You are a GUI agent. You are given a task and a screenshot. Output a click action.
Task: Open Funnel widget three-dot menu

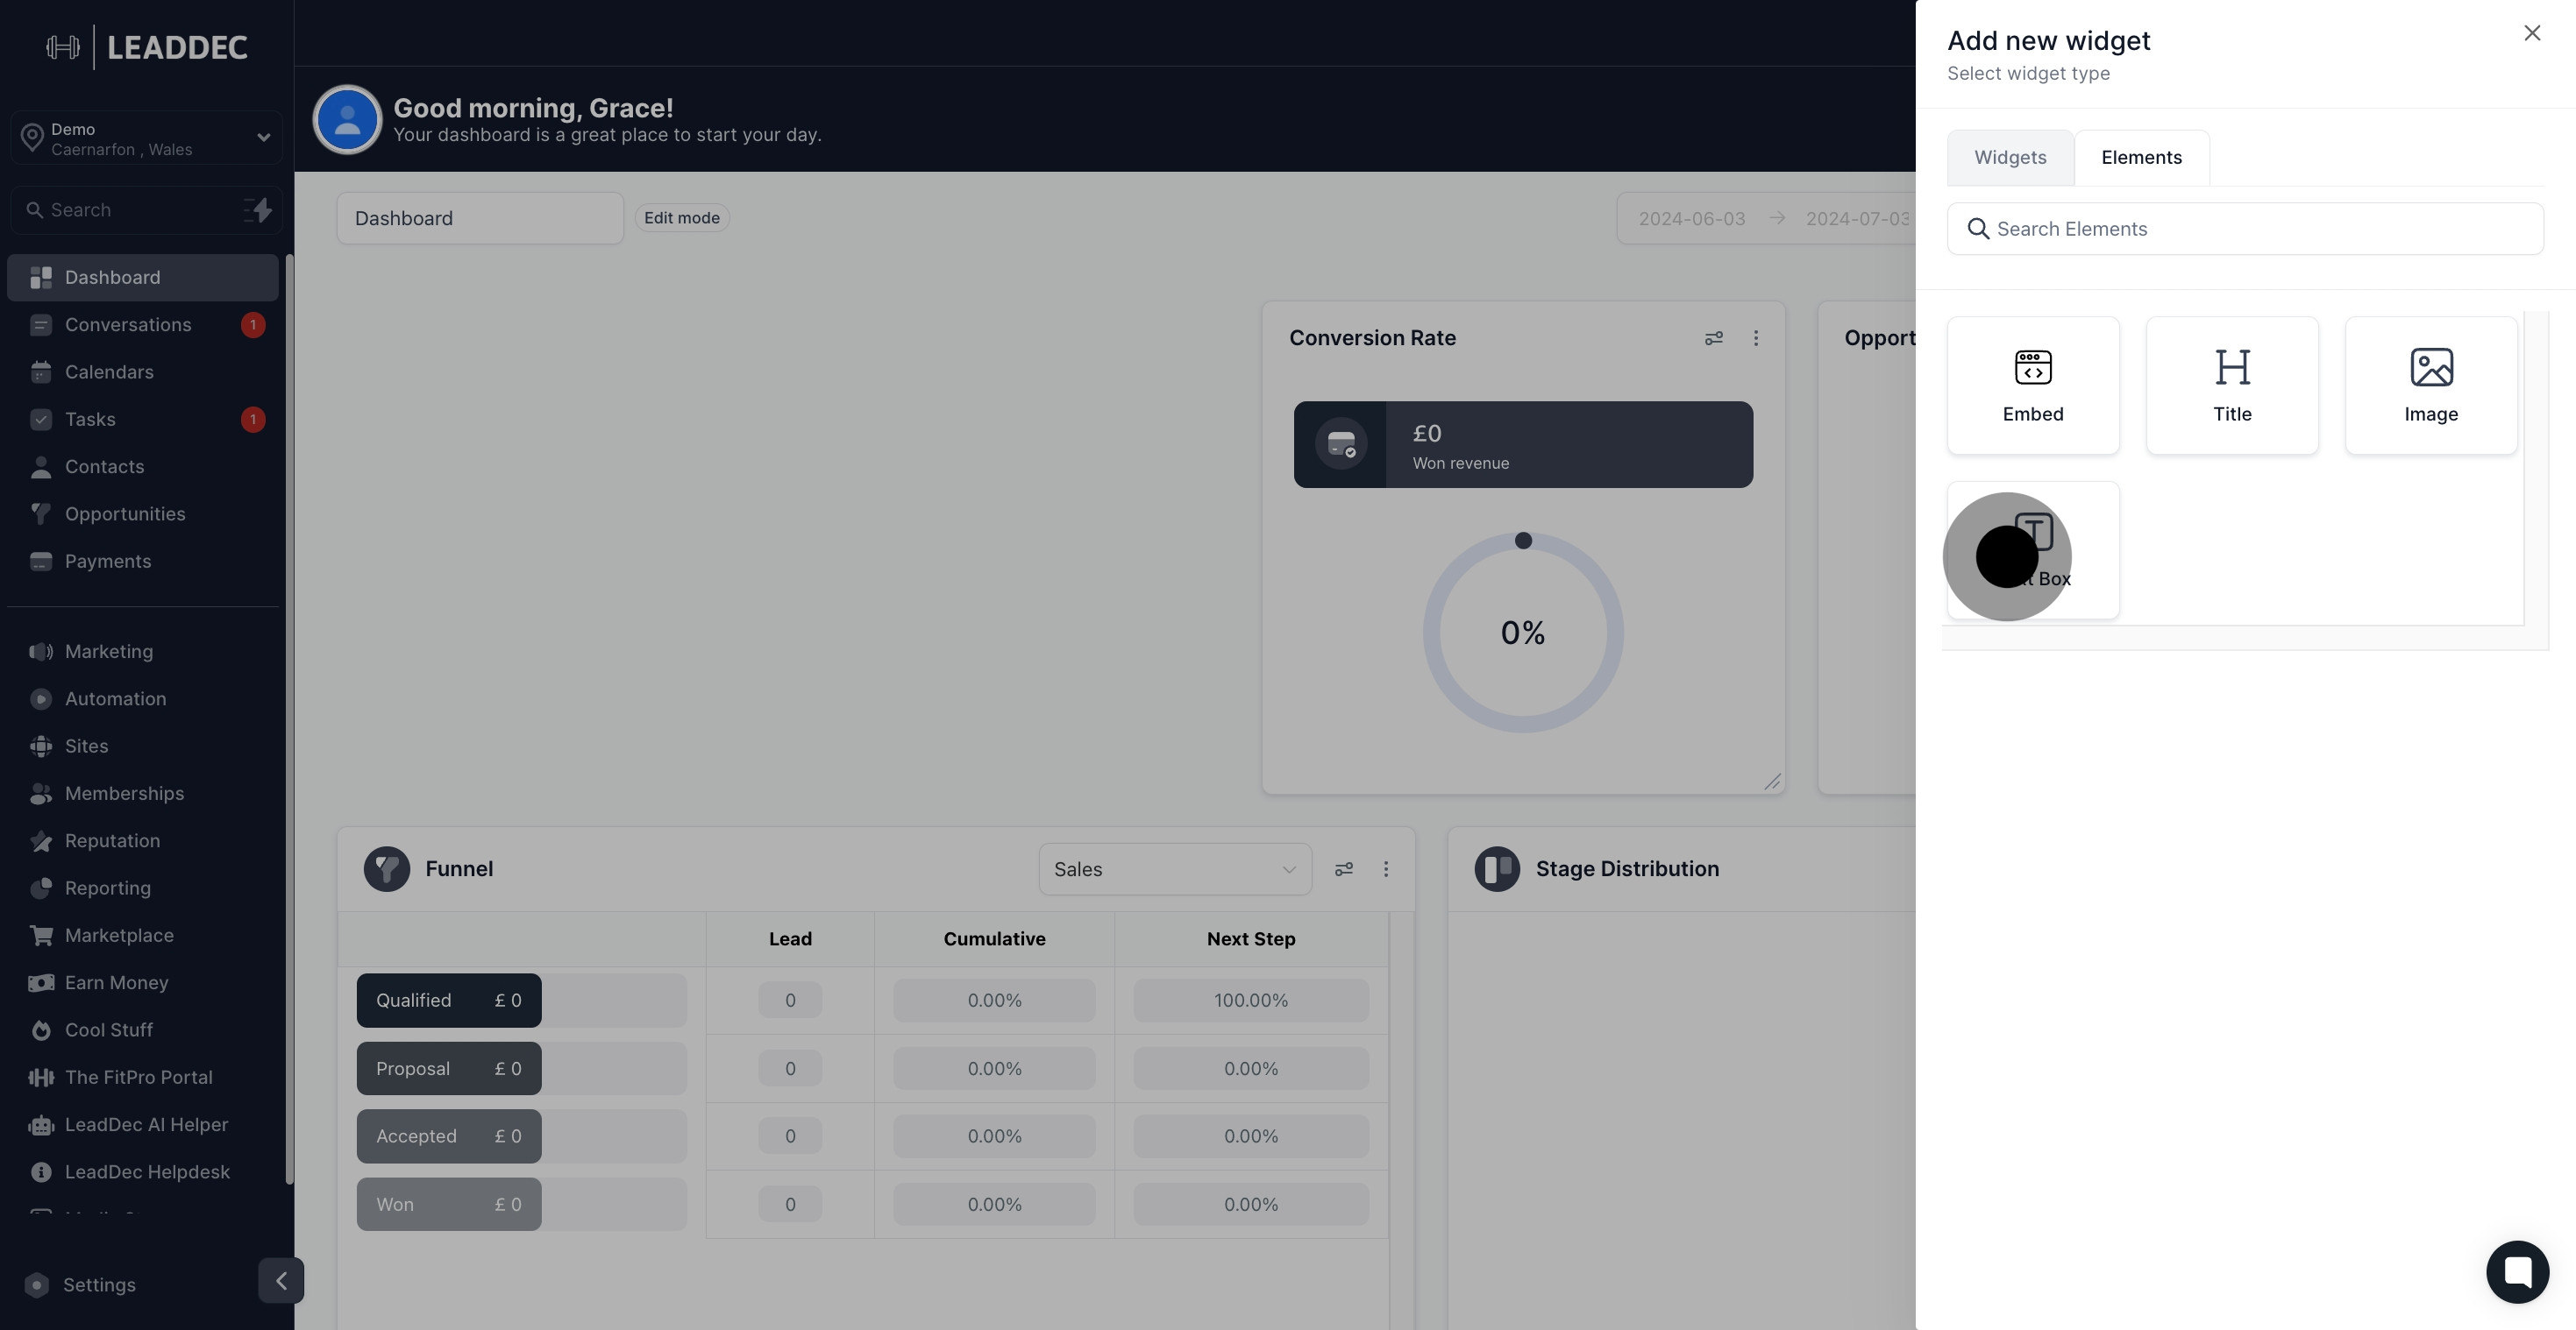[1386, 869]
